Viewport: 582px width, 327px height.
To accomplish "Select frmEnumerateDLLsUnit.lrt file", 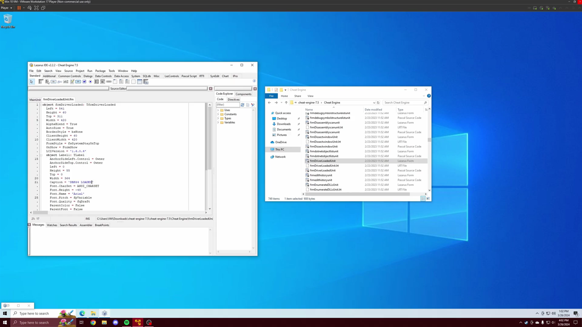I will [326, 190].
